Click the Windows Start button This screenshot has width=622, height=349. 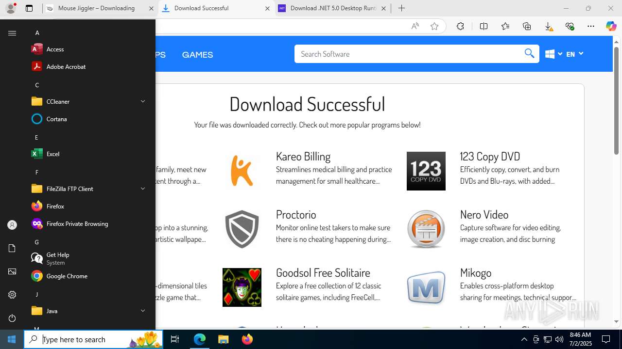click(12, 339)
